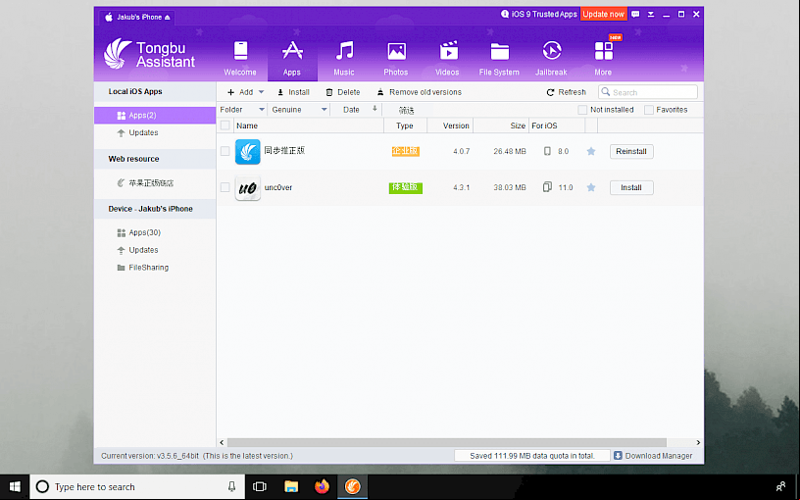
Task: Favorite unc0ver with the star icon
Action: [591, 188]
